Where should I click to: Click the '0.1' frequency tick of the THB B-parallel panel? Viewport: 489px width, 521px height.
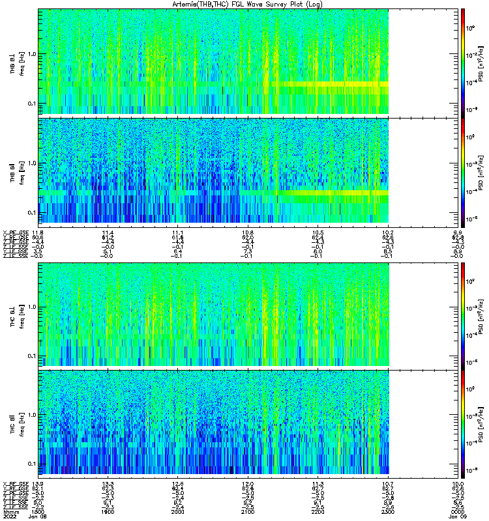click(32, 213)
